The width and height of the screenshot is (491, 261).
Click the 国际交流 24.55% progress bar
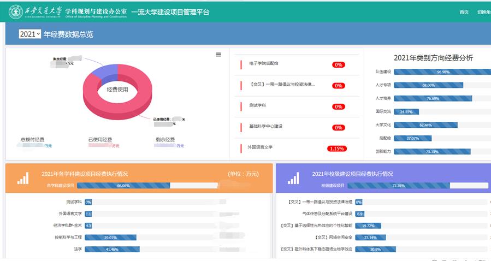406,111
